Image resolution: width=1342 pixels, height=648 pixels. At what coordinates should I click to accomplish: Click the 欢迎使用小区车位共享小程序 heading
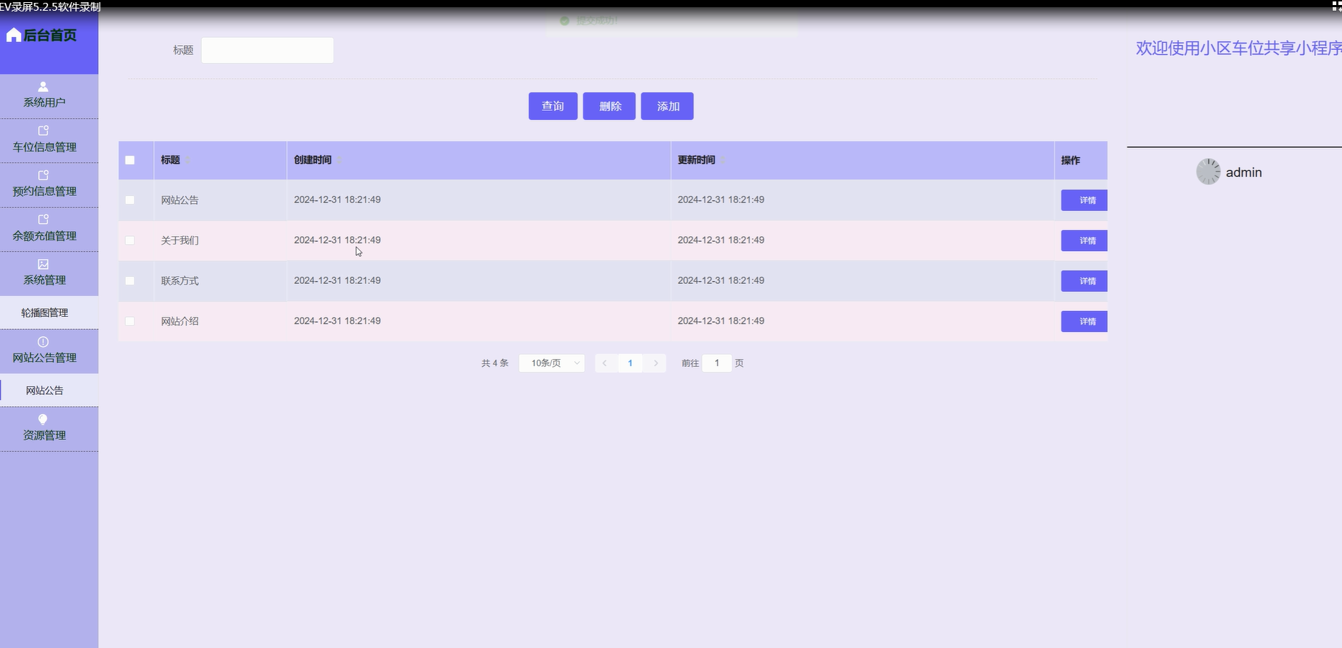(x=1238, y=48)
